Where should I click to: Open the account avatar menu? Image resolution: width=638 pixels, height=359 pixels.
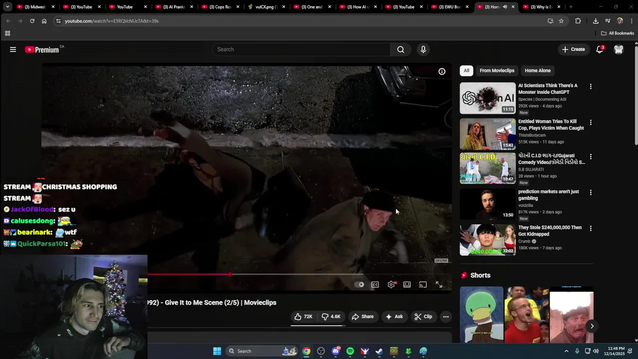[619, 49]
